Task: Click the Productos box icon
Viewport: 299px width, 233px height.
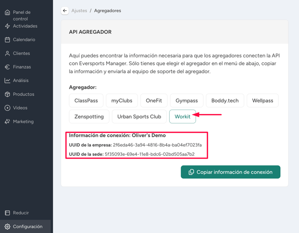Action: pos(7,94)
